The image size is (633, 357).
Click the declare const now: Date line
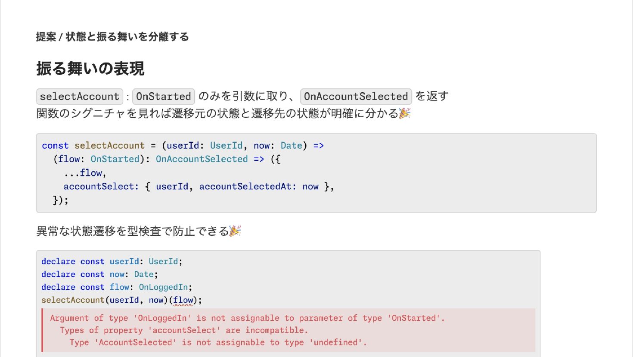[99, 274]
